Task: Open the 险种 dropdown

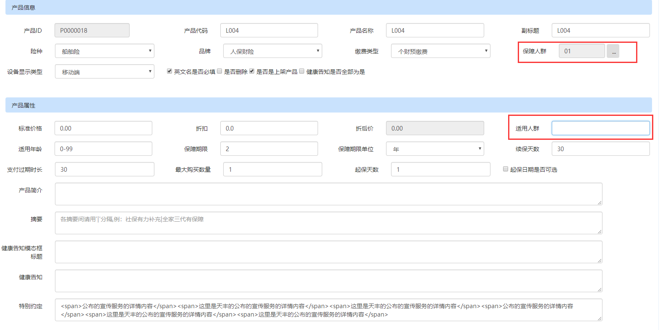Action: [x=104, y=51]
